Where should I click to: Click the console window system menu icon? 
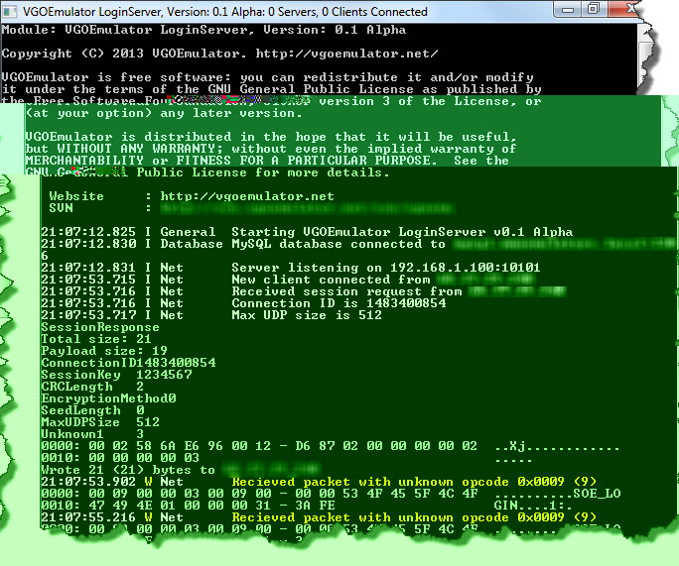[10, 12]
